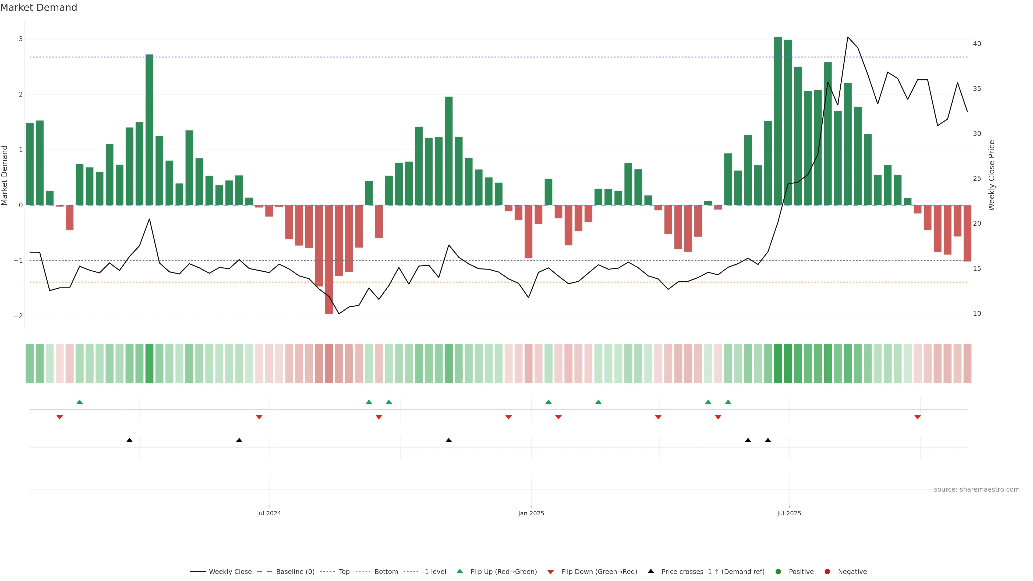Click the Jan 2025 x-axis label
1033x581 pixels.
[x=531, y=513]
